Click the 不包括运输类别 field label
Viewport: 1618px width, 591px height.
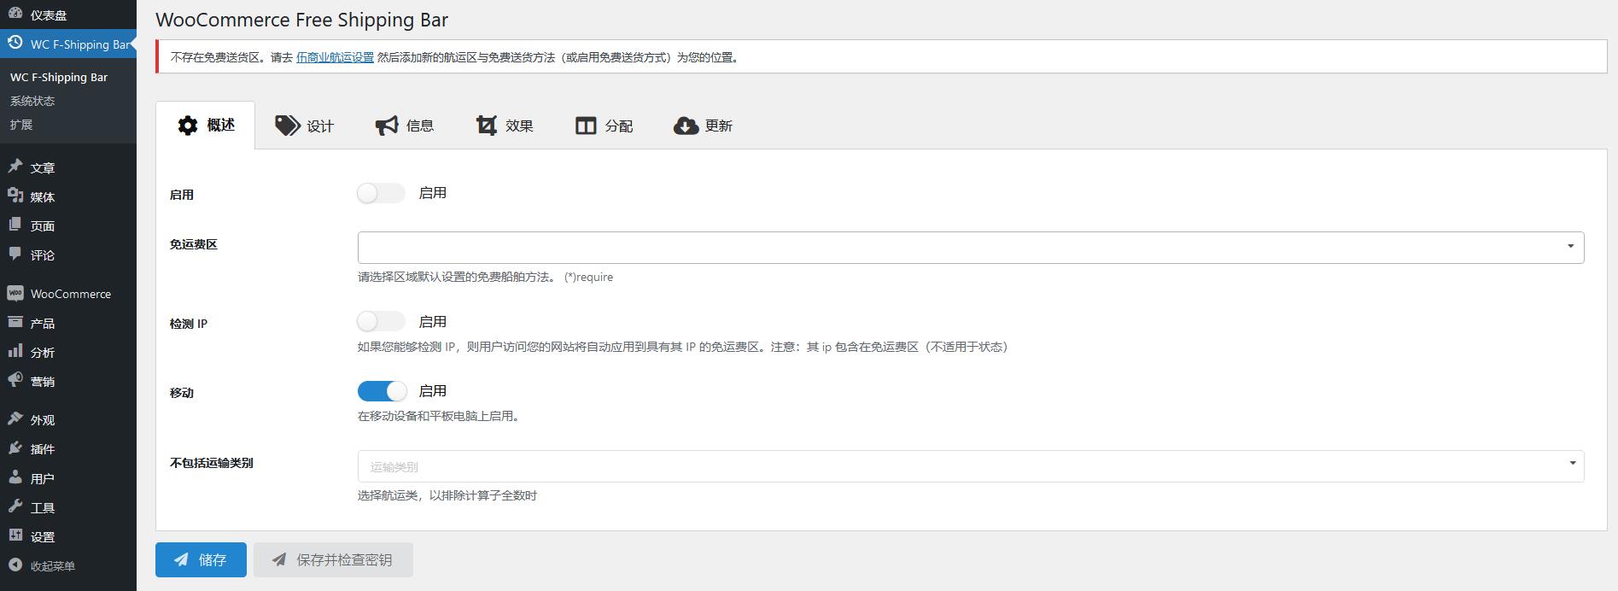coord(212,463)
